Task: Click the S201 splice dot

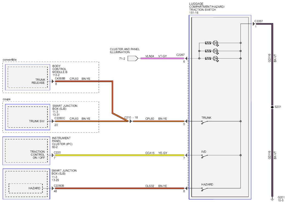Action: click(x=272, y=107)
